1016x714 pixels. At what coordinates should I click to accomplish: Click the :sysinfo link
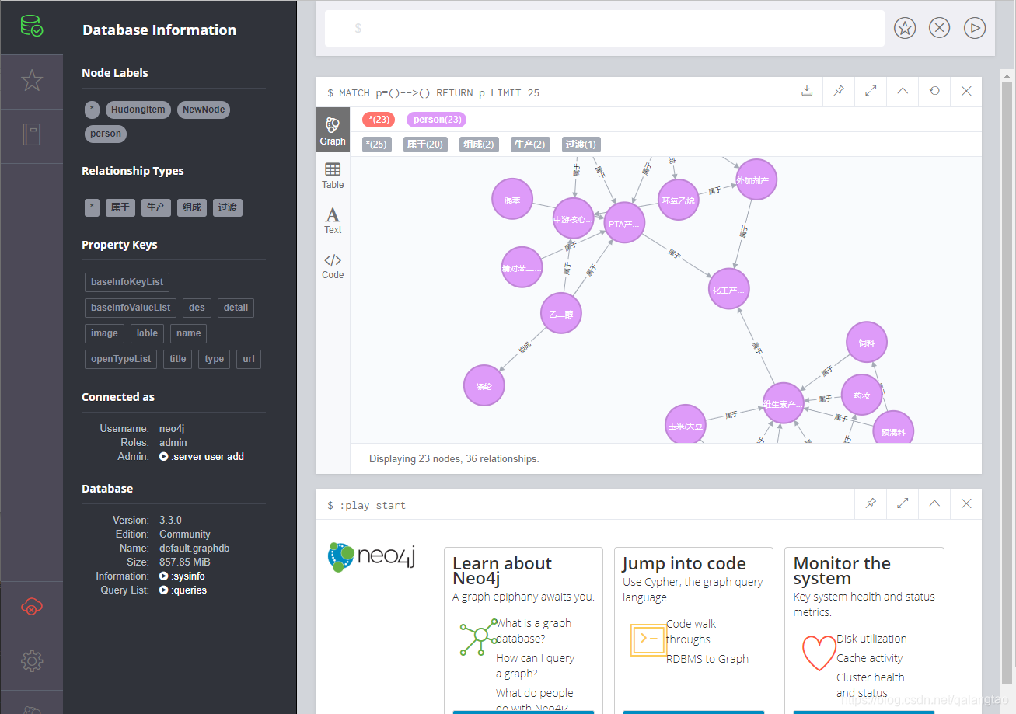184,576
